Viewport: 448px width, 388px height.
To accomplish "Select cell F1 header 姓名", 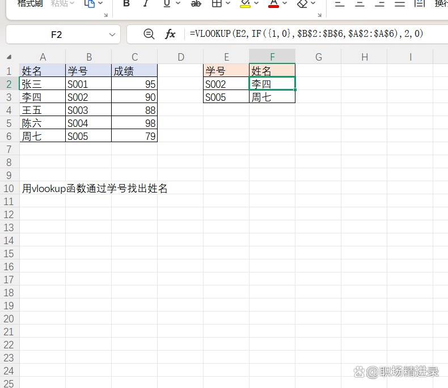I will 272,70.
